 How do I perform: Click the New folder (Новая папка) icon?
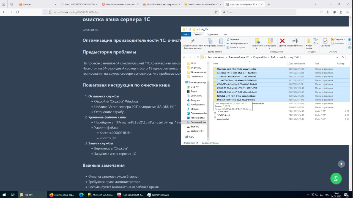click(309, 41)
